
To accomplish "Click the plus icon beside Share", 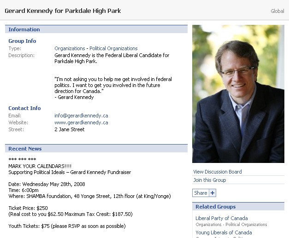I will 212,193.
